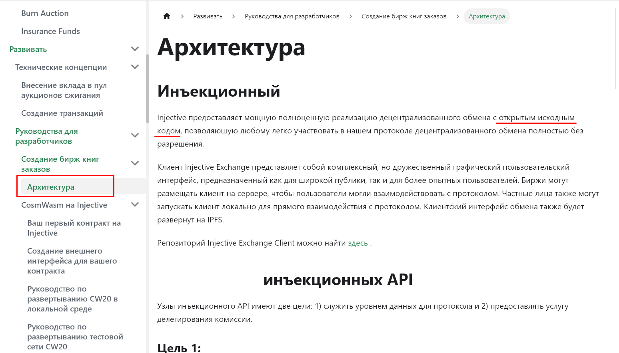Open 'Архитектура' sidebar item
Screen dimensions: 619x353
[51, 187]
